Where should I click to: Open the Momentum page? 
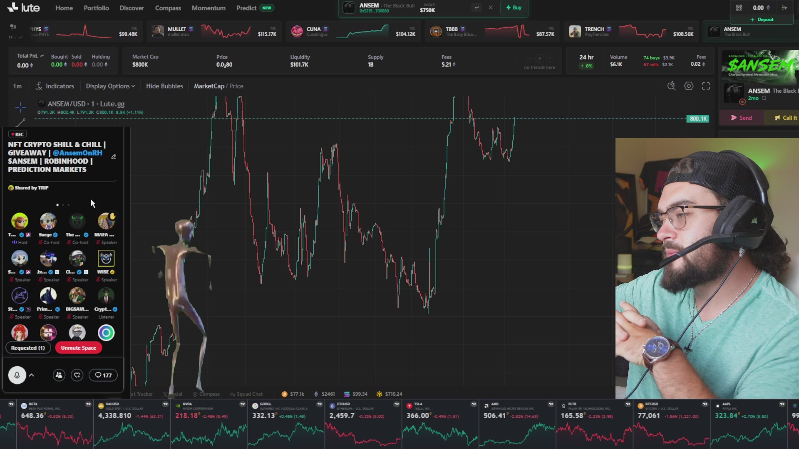tap(208, 8)
